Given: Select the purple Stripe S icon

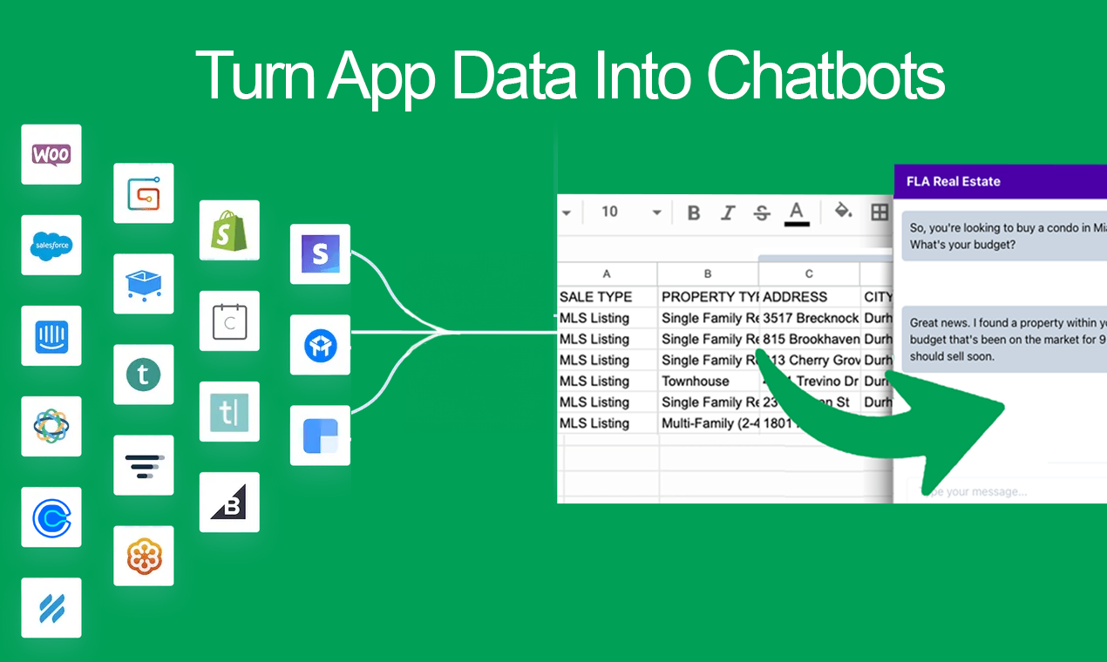Looking at the screenshot, I should 320,253.
